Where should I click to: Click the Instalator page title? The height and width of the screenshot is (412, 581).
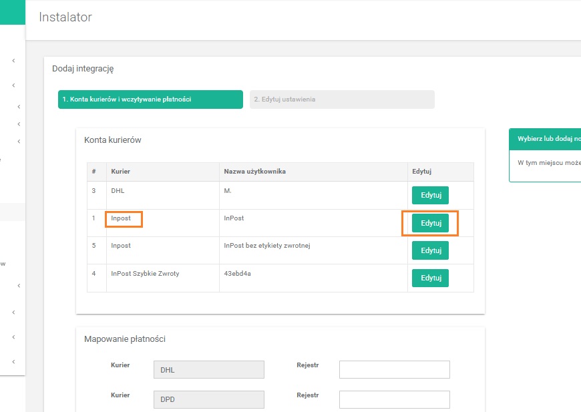click(x=65, y=17)
